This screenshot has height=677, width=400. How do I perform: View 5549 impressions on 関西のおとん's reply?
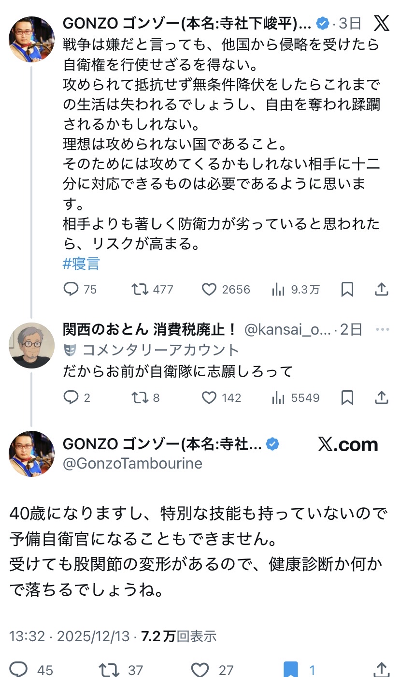[x=278, y=397]
